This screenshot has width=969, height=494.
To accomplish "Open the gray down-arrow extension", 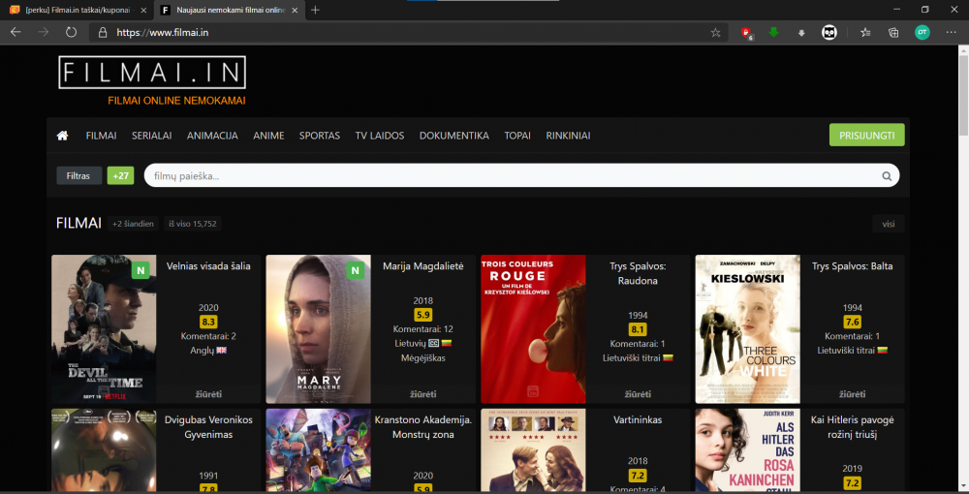I will [801, 33].
